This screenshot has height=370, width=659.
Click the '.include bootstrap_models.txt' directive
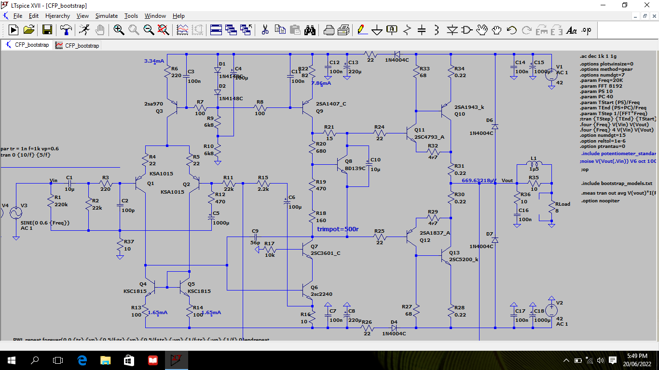[617, 184]
